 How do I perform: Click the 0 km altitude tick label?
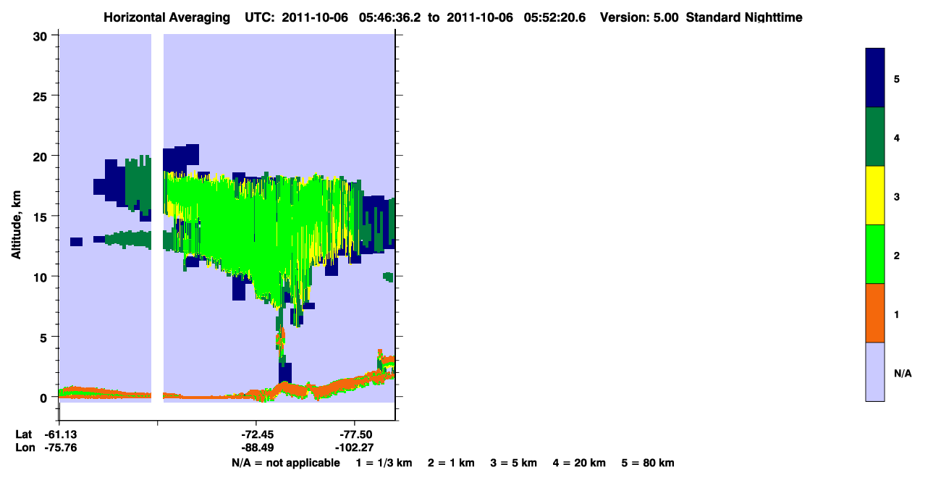pyautogui.click(x=44, y=397)
